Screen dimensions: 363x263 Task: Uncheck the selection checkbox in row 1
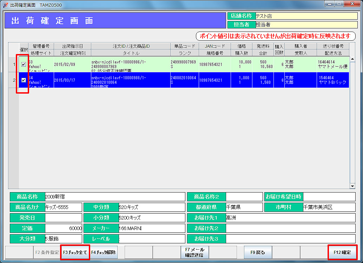[x=24, y=64]
